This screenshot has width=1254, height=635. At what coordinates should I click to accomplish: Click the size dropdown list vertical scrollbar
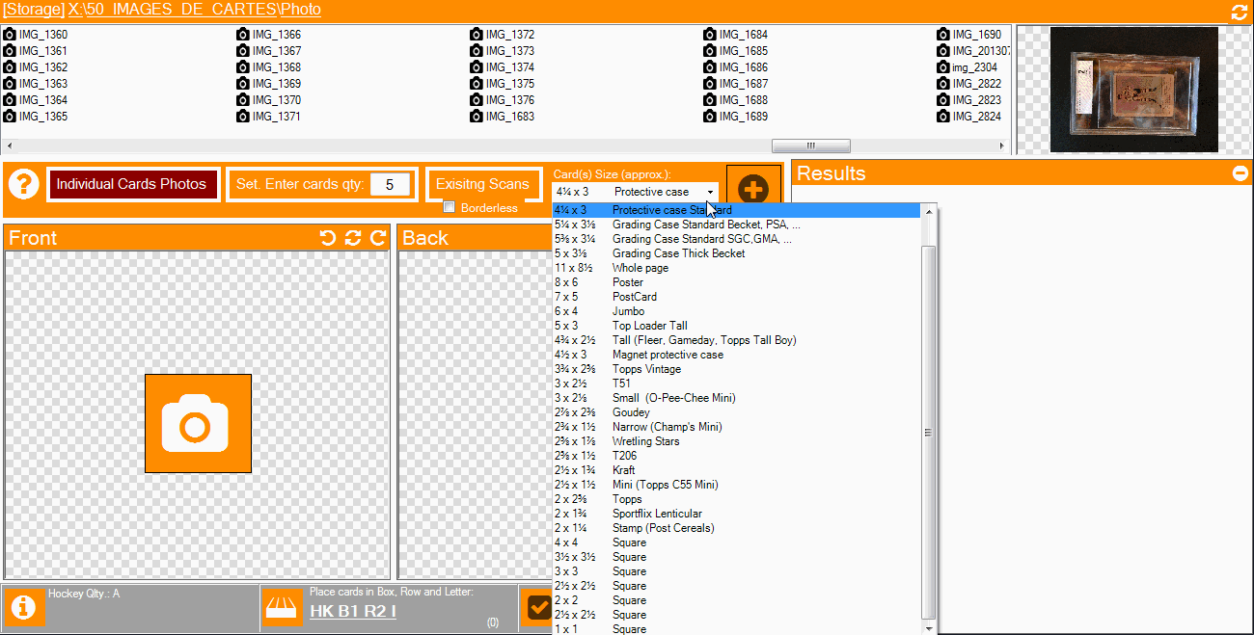coord(929,431)
